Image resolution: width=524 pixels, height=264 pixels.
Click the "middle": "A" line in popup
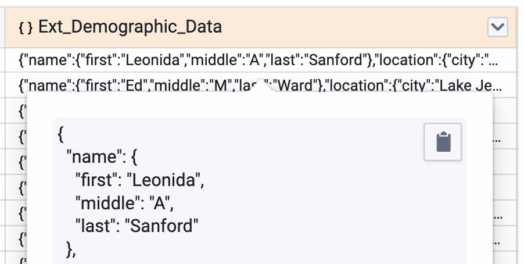click(x=125, y=203)
